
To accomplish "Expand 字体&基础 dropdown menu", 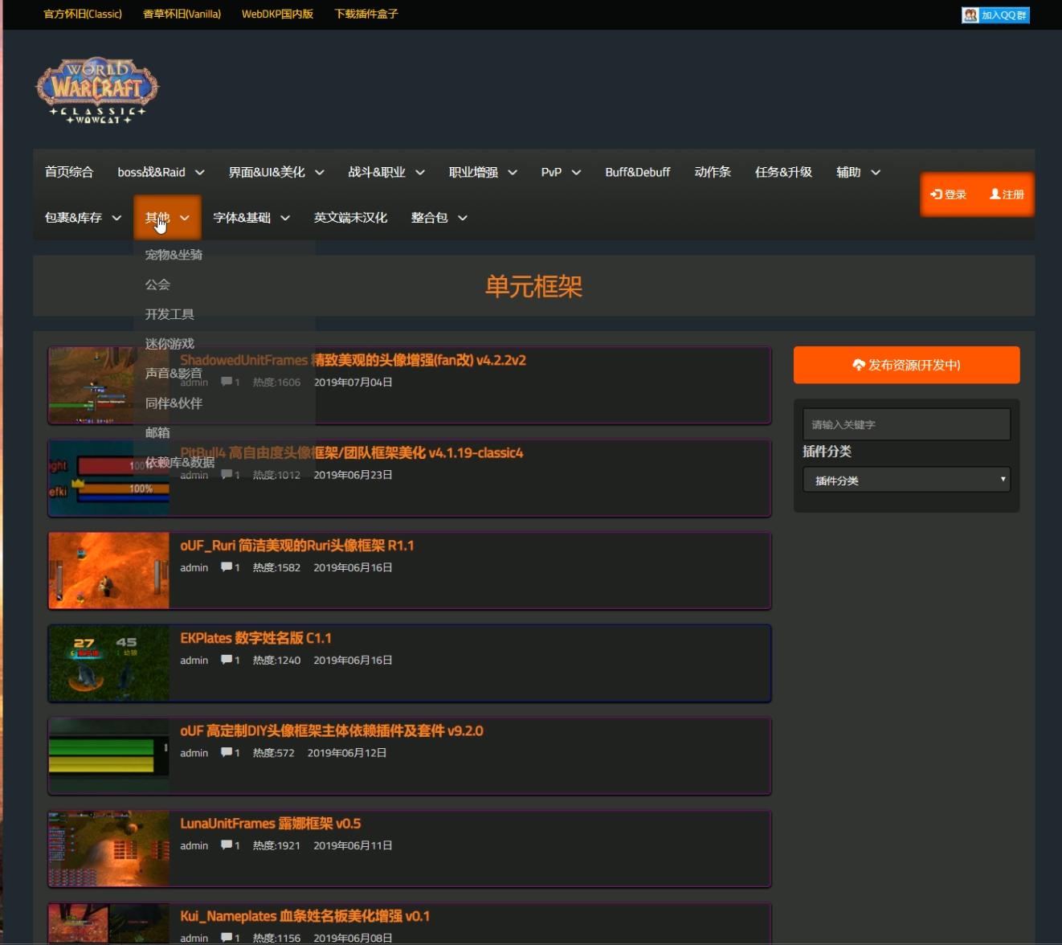I will tap(251, 218).
